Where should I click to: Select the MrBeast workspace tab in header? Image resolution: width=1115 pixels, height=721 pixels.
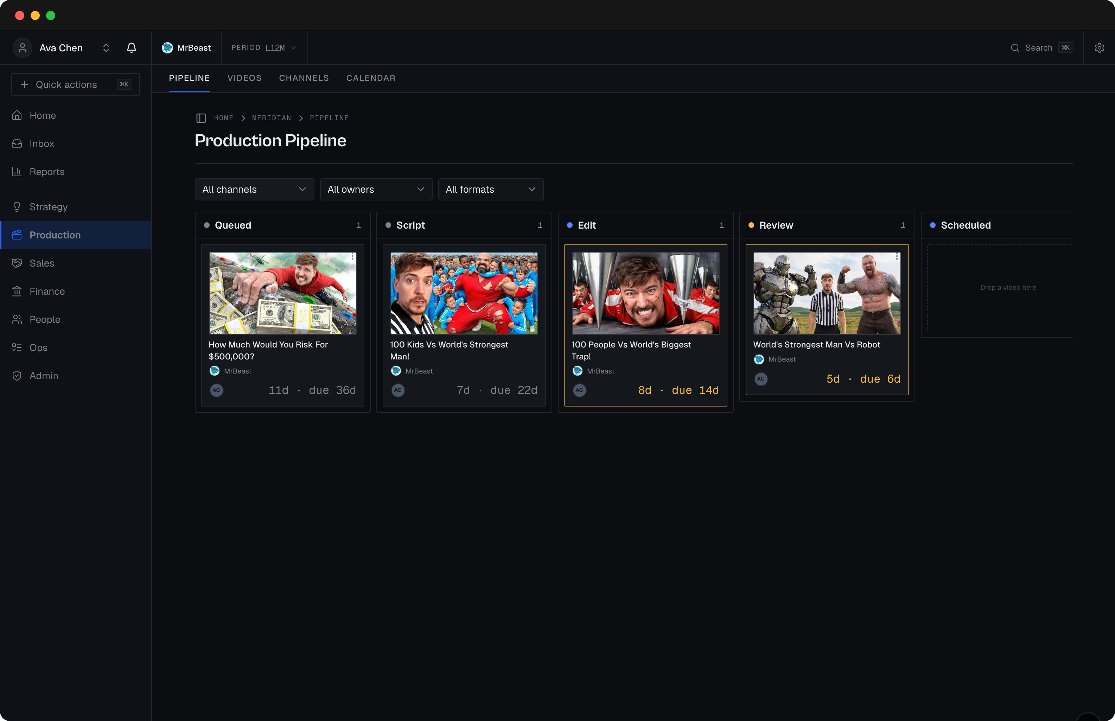186,48
